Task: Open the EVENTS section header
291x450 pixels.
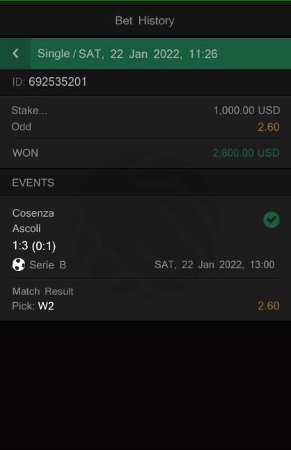Action: [33, 183]
